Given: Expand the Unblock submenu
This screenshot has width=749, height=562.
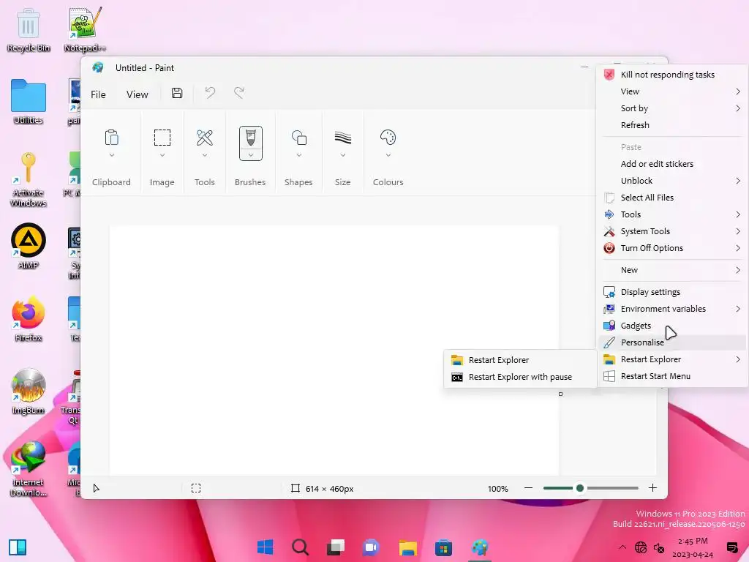Looking at the screenshot, I should click(x=738, y=181).
